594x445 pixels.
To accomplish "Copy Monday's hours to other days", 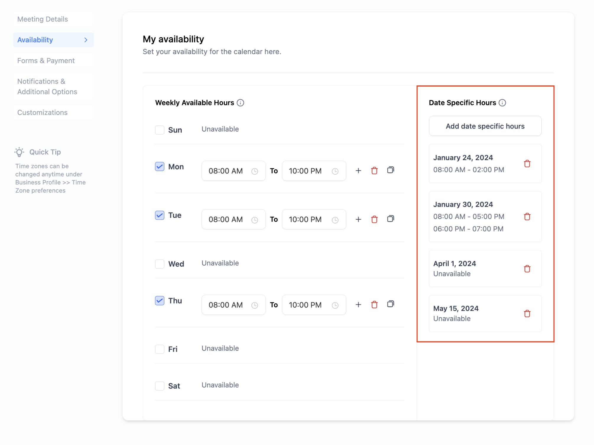I will (390, 170).
